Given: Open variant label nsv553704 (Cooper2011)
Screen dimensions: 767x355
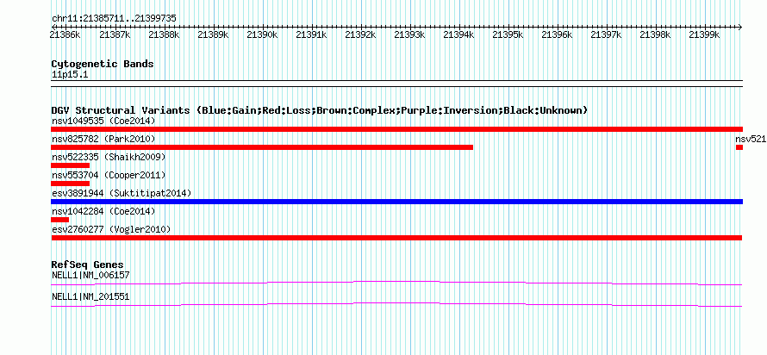Looking at the screenshot, I should (x=109, y=175).
